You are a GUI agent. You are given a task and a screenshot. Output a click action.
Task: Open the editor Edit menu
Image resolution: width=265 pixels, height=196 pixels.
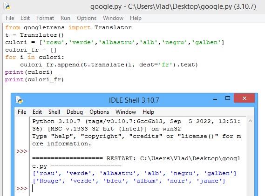[25, 18]
